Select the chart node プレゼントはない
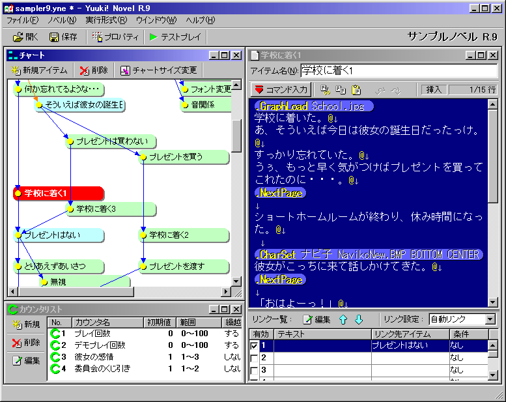This screenshot has width=506, height=402. coord(59,235)
